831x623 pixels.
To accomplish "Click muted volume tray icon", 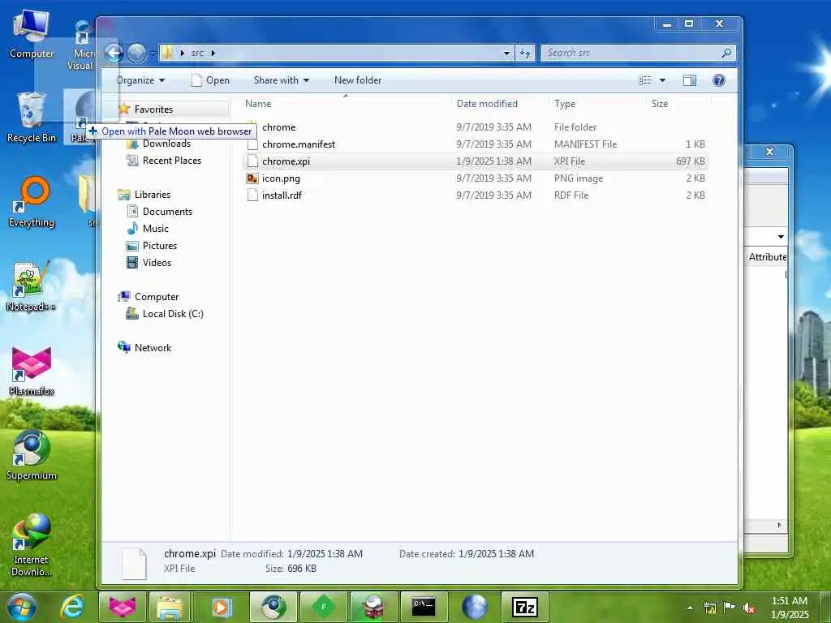I will (x=749, y=608).
